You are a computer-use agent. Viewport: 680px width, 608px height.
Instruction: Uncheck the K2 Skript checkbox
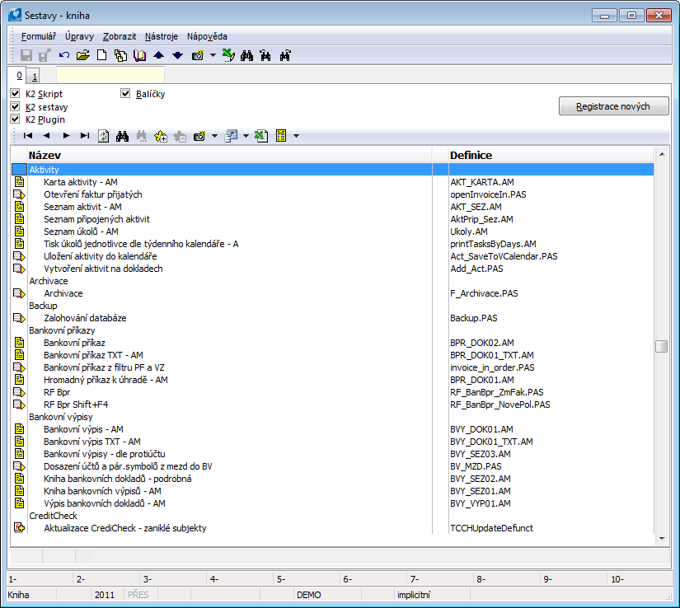point(15,94)
